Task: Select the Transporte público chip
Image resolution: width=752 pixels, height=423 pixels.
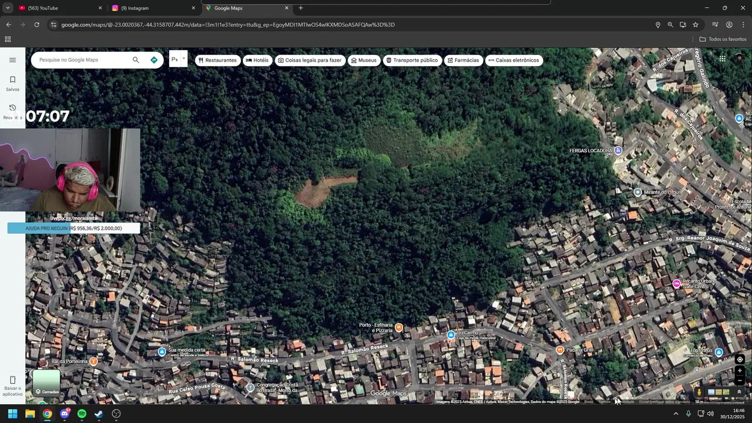Action: (412, 60)
